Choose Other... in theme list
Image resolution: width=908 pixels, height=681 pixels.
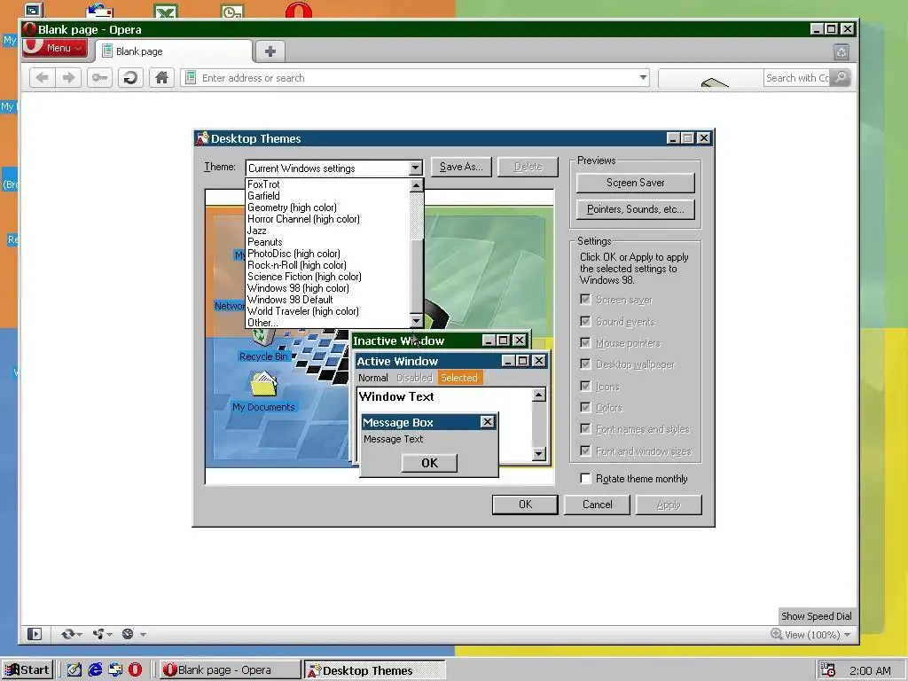pyautogui.click(x=262, y=323)
